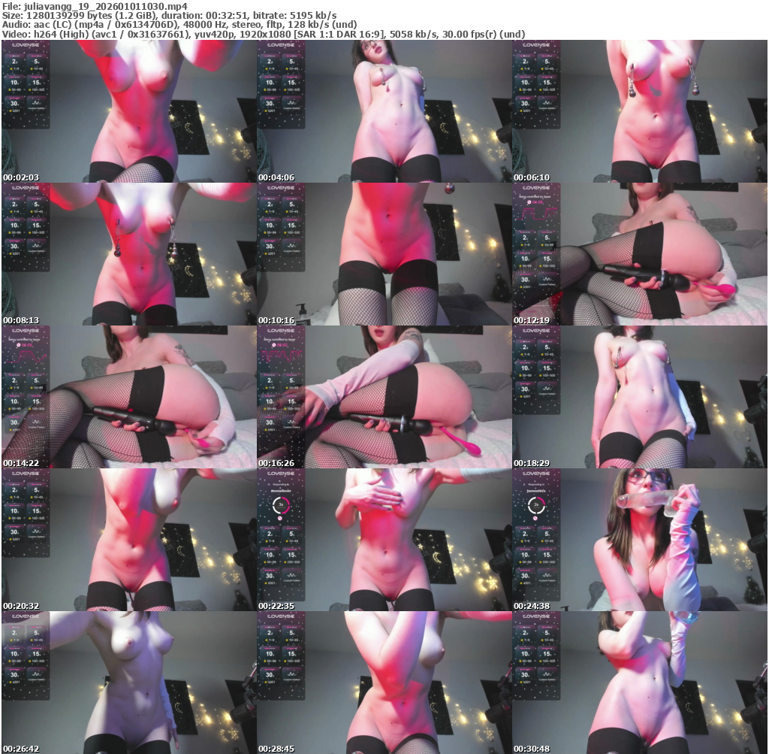
Task: Select the Video codec info line
Action: coord(263,34)
